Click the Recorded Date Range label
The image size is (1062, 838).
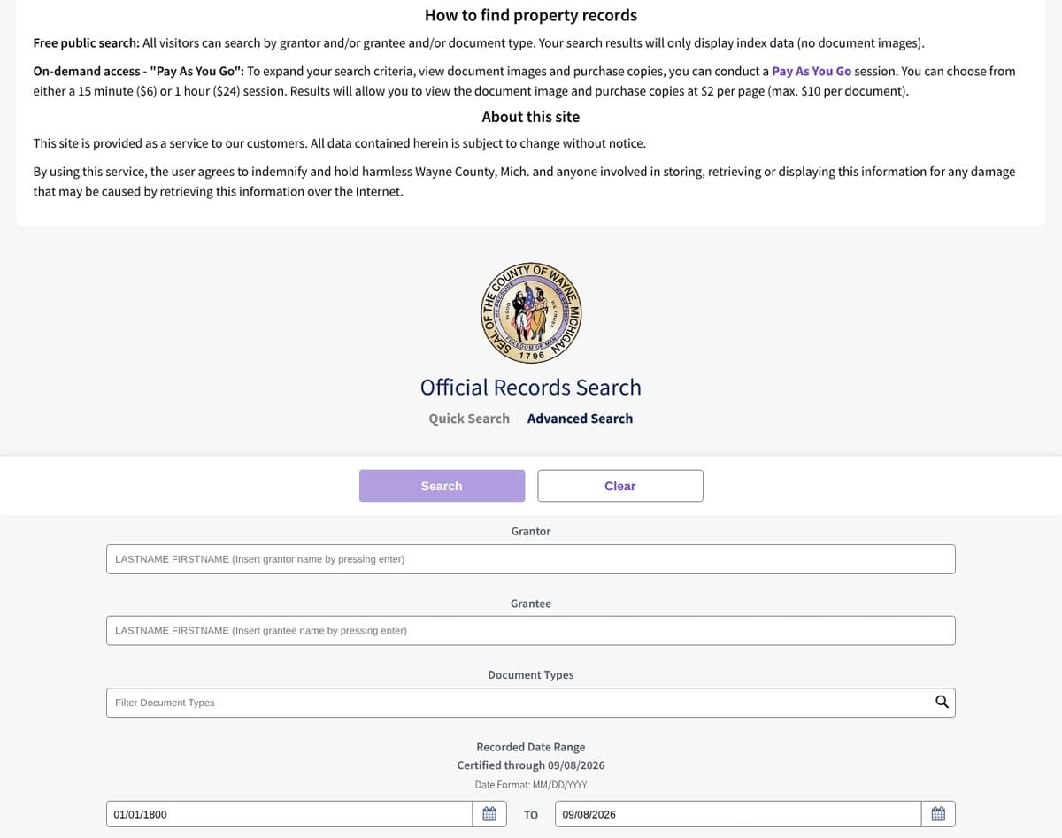coord(531,747)
